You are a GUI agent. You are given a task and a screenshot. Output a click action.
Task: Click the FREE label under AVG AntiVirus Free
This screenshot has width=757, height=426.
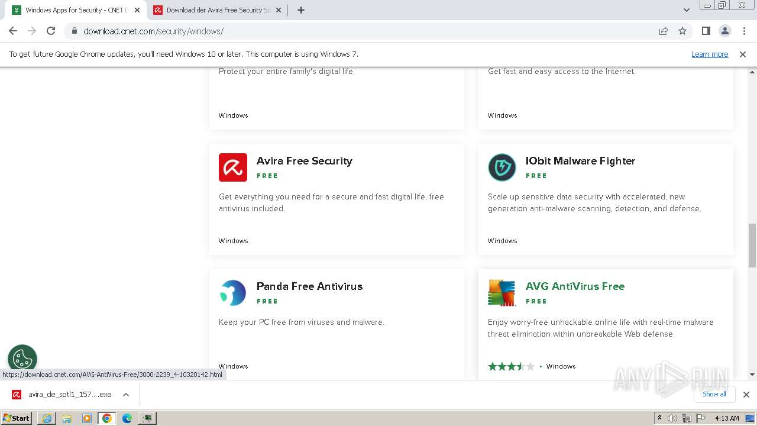(x=536, y=301)
